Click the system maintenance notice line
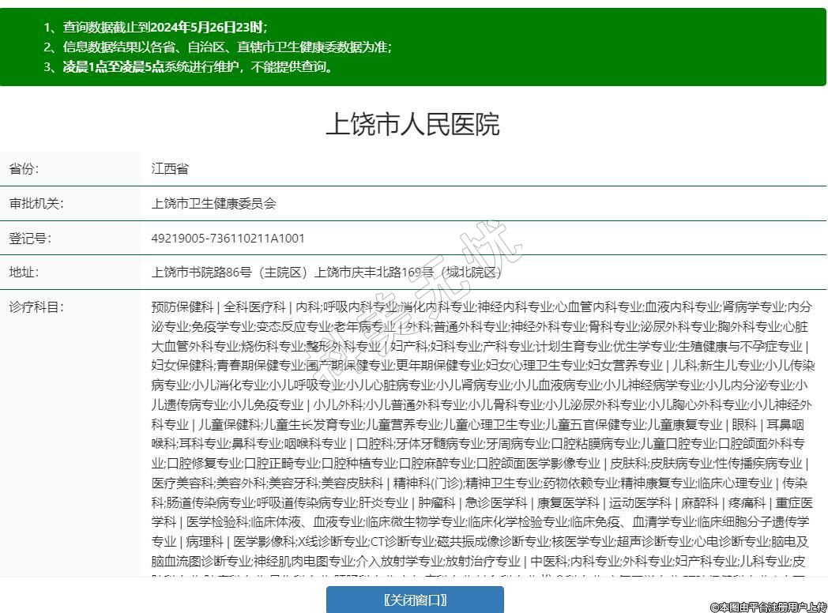The width and height of the screenshot is (828, 613). click(189, 66)
